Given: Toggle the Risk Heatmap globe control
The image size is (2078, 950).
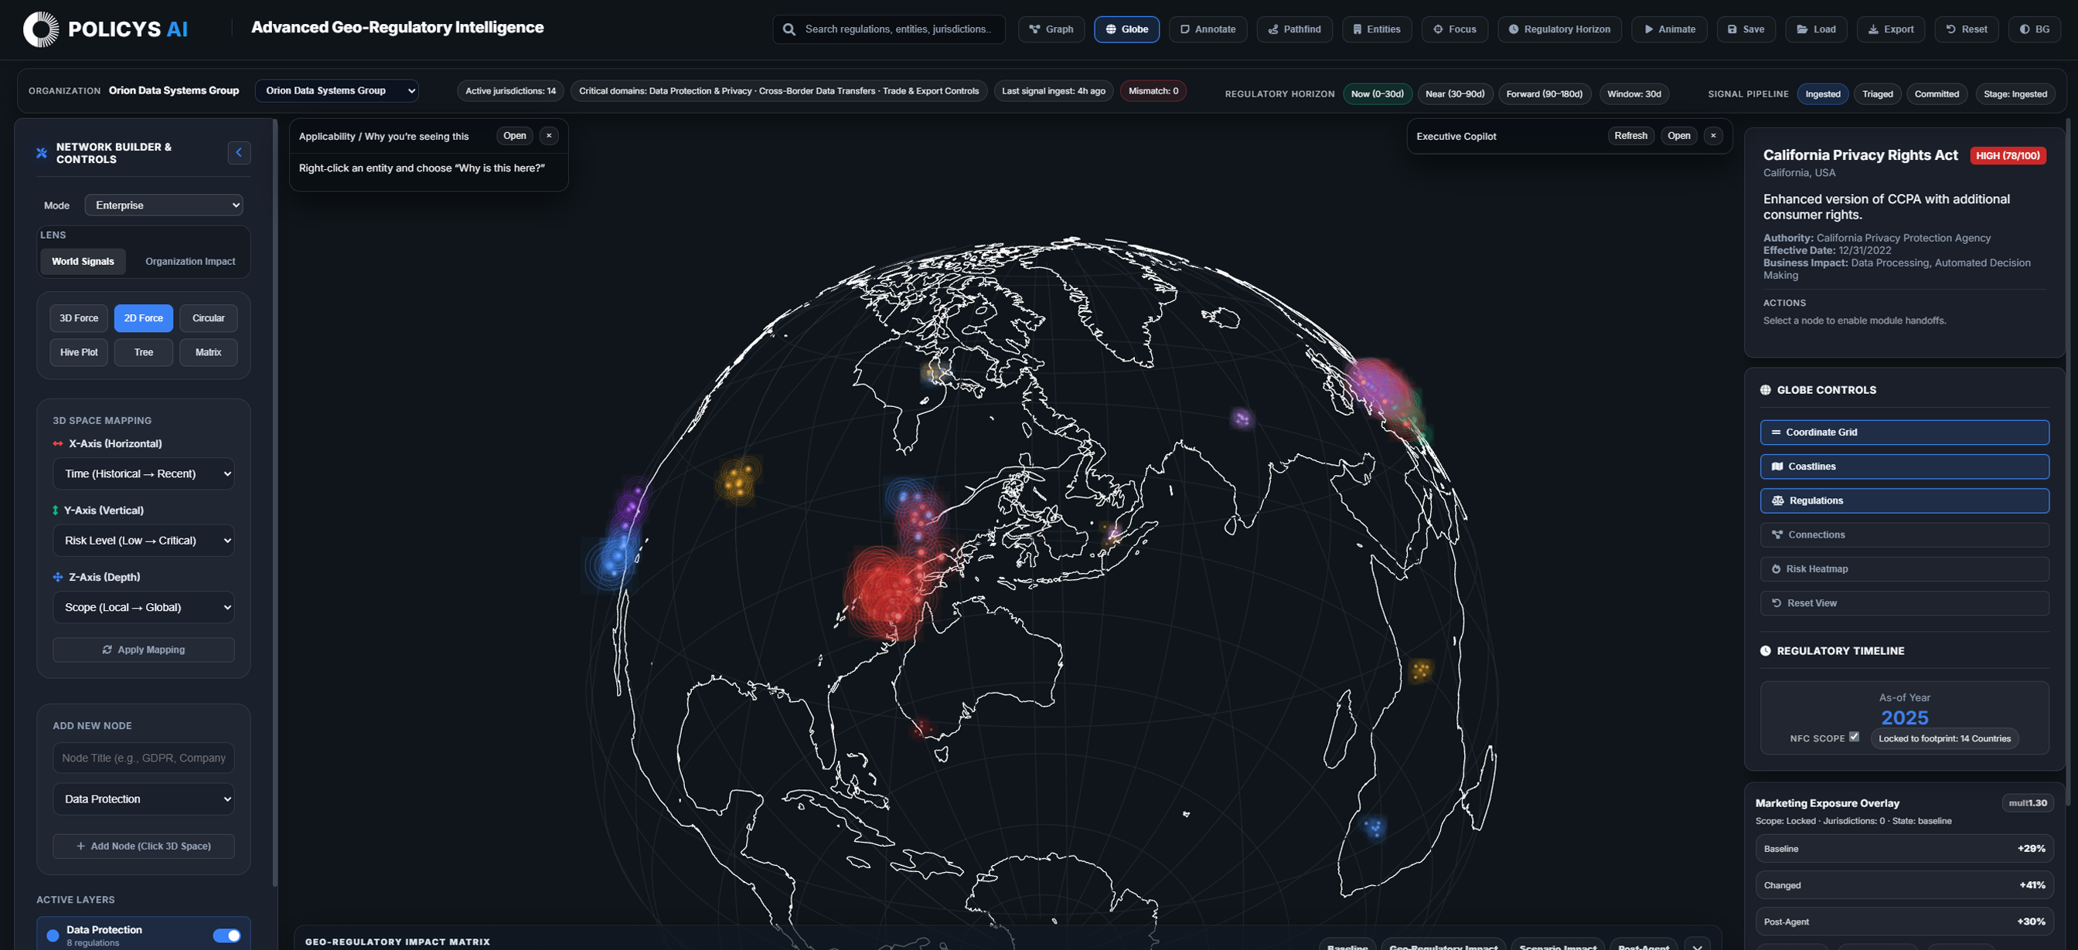Looking at the screenshot, I should tap(1904, 569).
